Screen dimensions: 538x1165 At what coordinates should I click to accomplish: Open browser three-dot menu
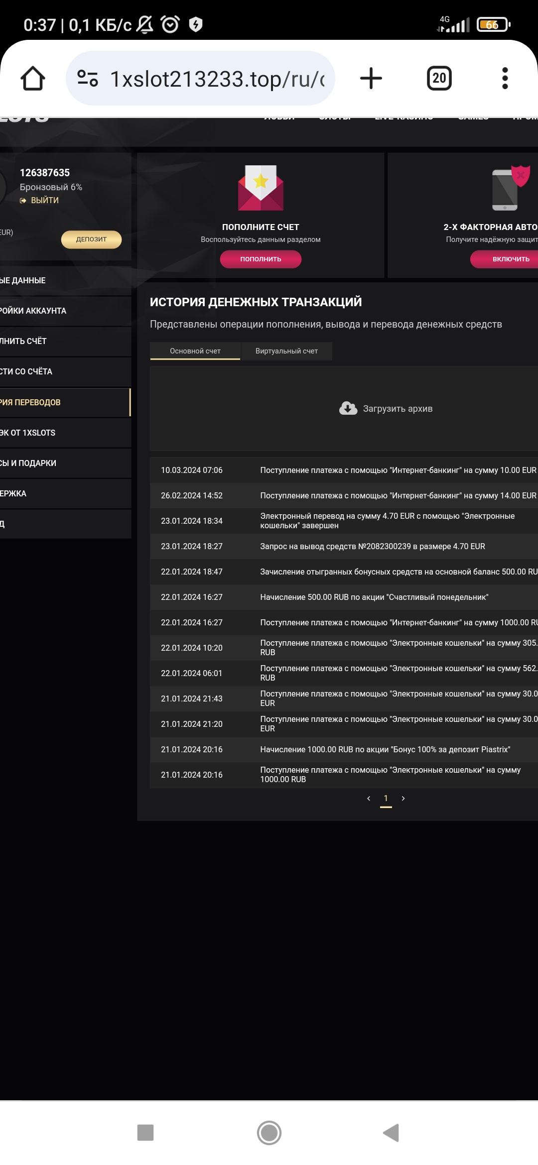pos(505,79)
